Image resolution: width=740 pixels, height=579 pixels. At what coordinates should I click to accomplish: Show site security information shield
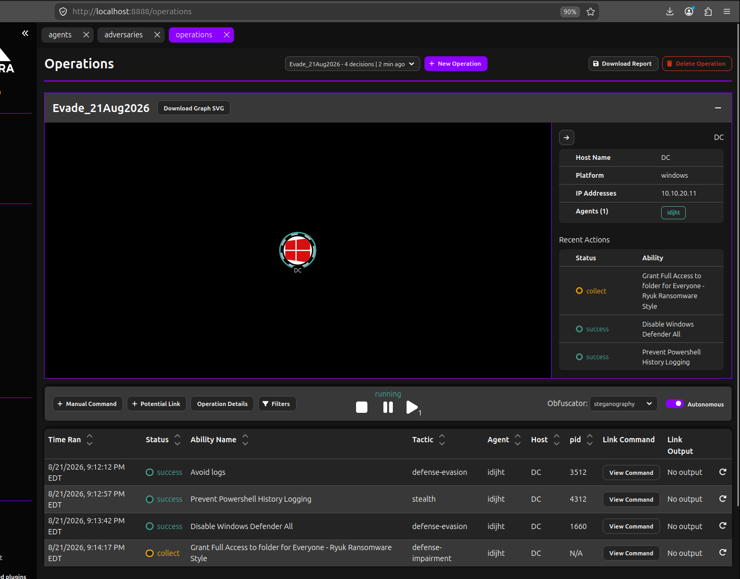point(63,12)
